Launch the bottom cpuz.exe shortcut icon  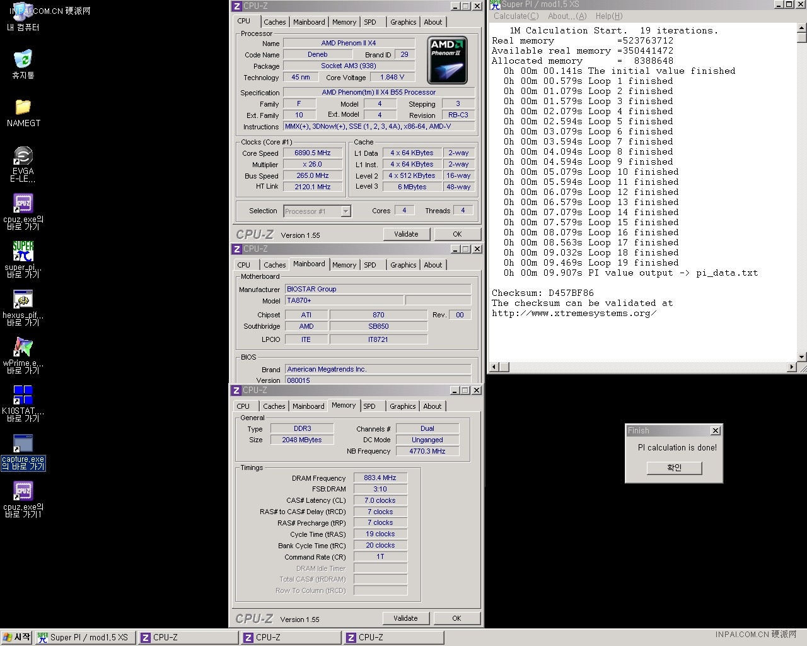(23, 499)
